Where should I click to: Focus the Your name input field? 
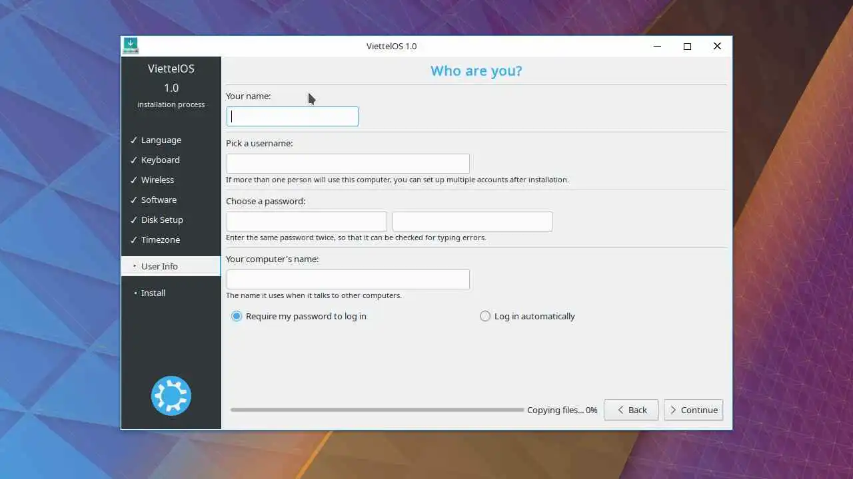point(293,116)
